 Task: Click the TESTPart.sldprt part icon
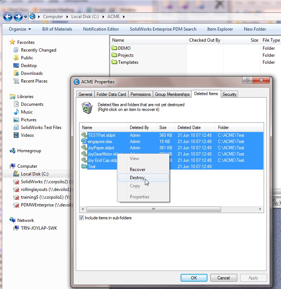[x=84, y=135]
